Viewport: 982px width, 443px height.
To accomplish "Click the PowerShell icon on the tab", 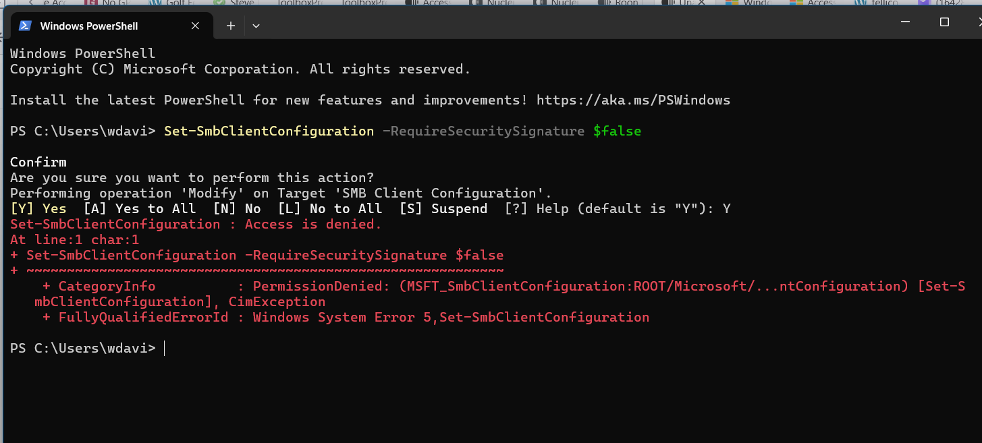I will pyautogui.click(x=25, y=26).
